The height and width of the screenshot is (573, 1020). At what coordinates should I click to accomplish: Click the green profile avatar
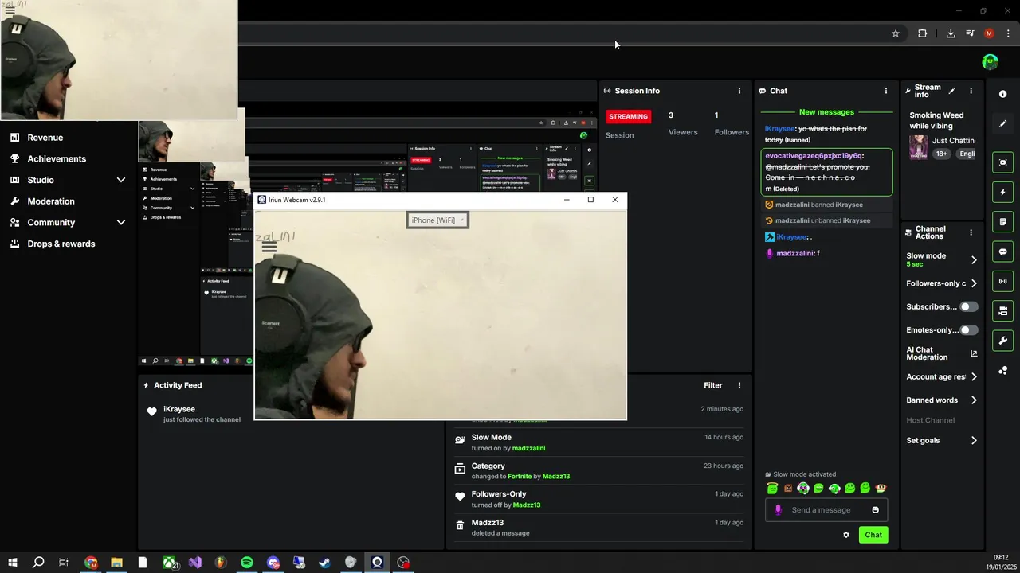(x=990, y=61)
